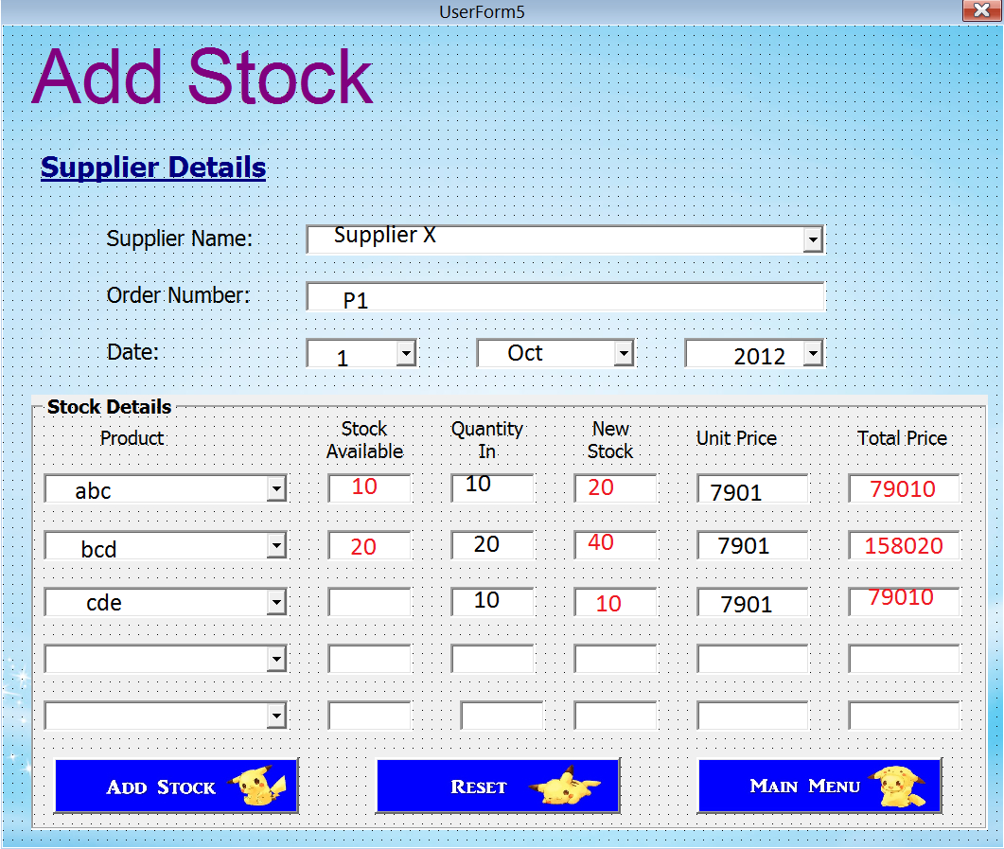The width and height of the screenshot is (1004, 849).
Task: Click Unit Price field in abc row
Action: [x=752, y=488]
